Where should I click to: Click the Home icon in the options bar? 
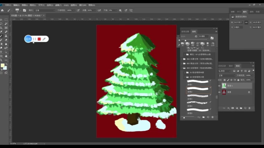[2, 10]
